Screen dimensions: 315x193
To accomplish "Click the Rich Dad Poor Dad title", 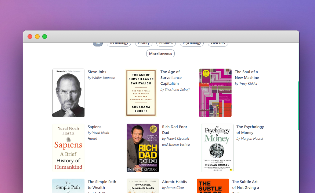I will (x=175, y=130).
